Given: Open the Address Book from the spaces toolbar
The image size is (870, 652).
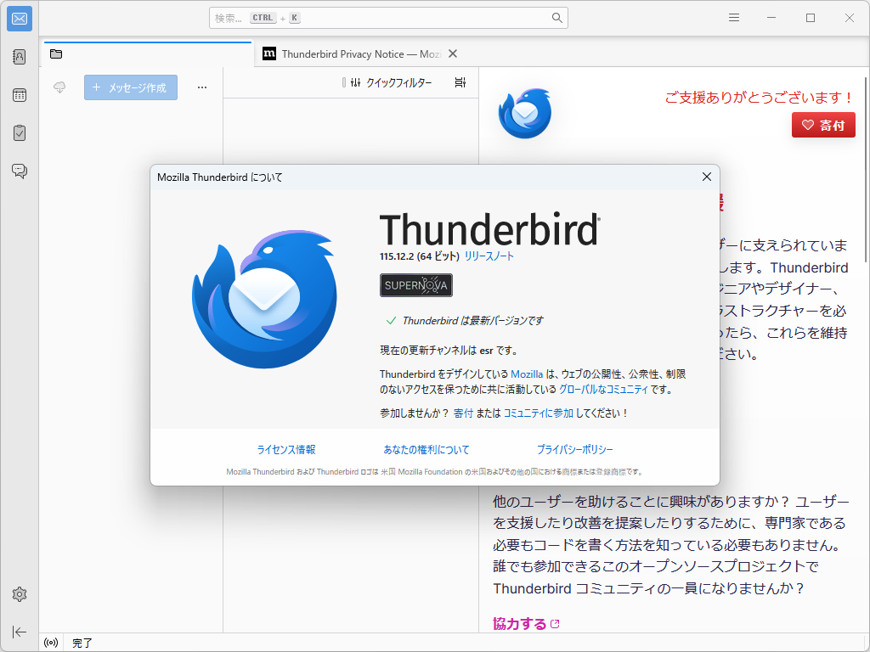Looking at the screenshot, I should coord(19,56).
